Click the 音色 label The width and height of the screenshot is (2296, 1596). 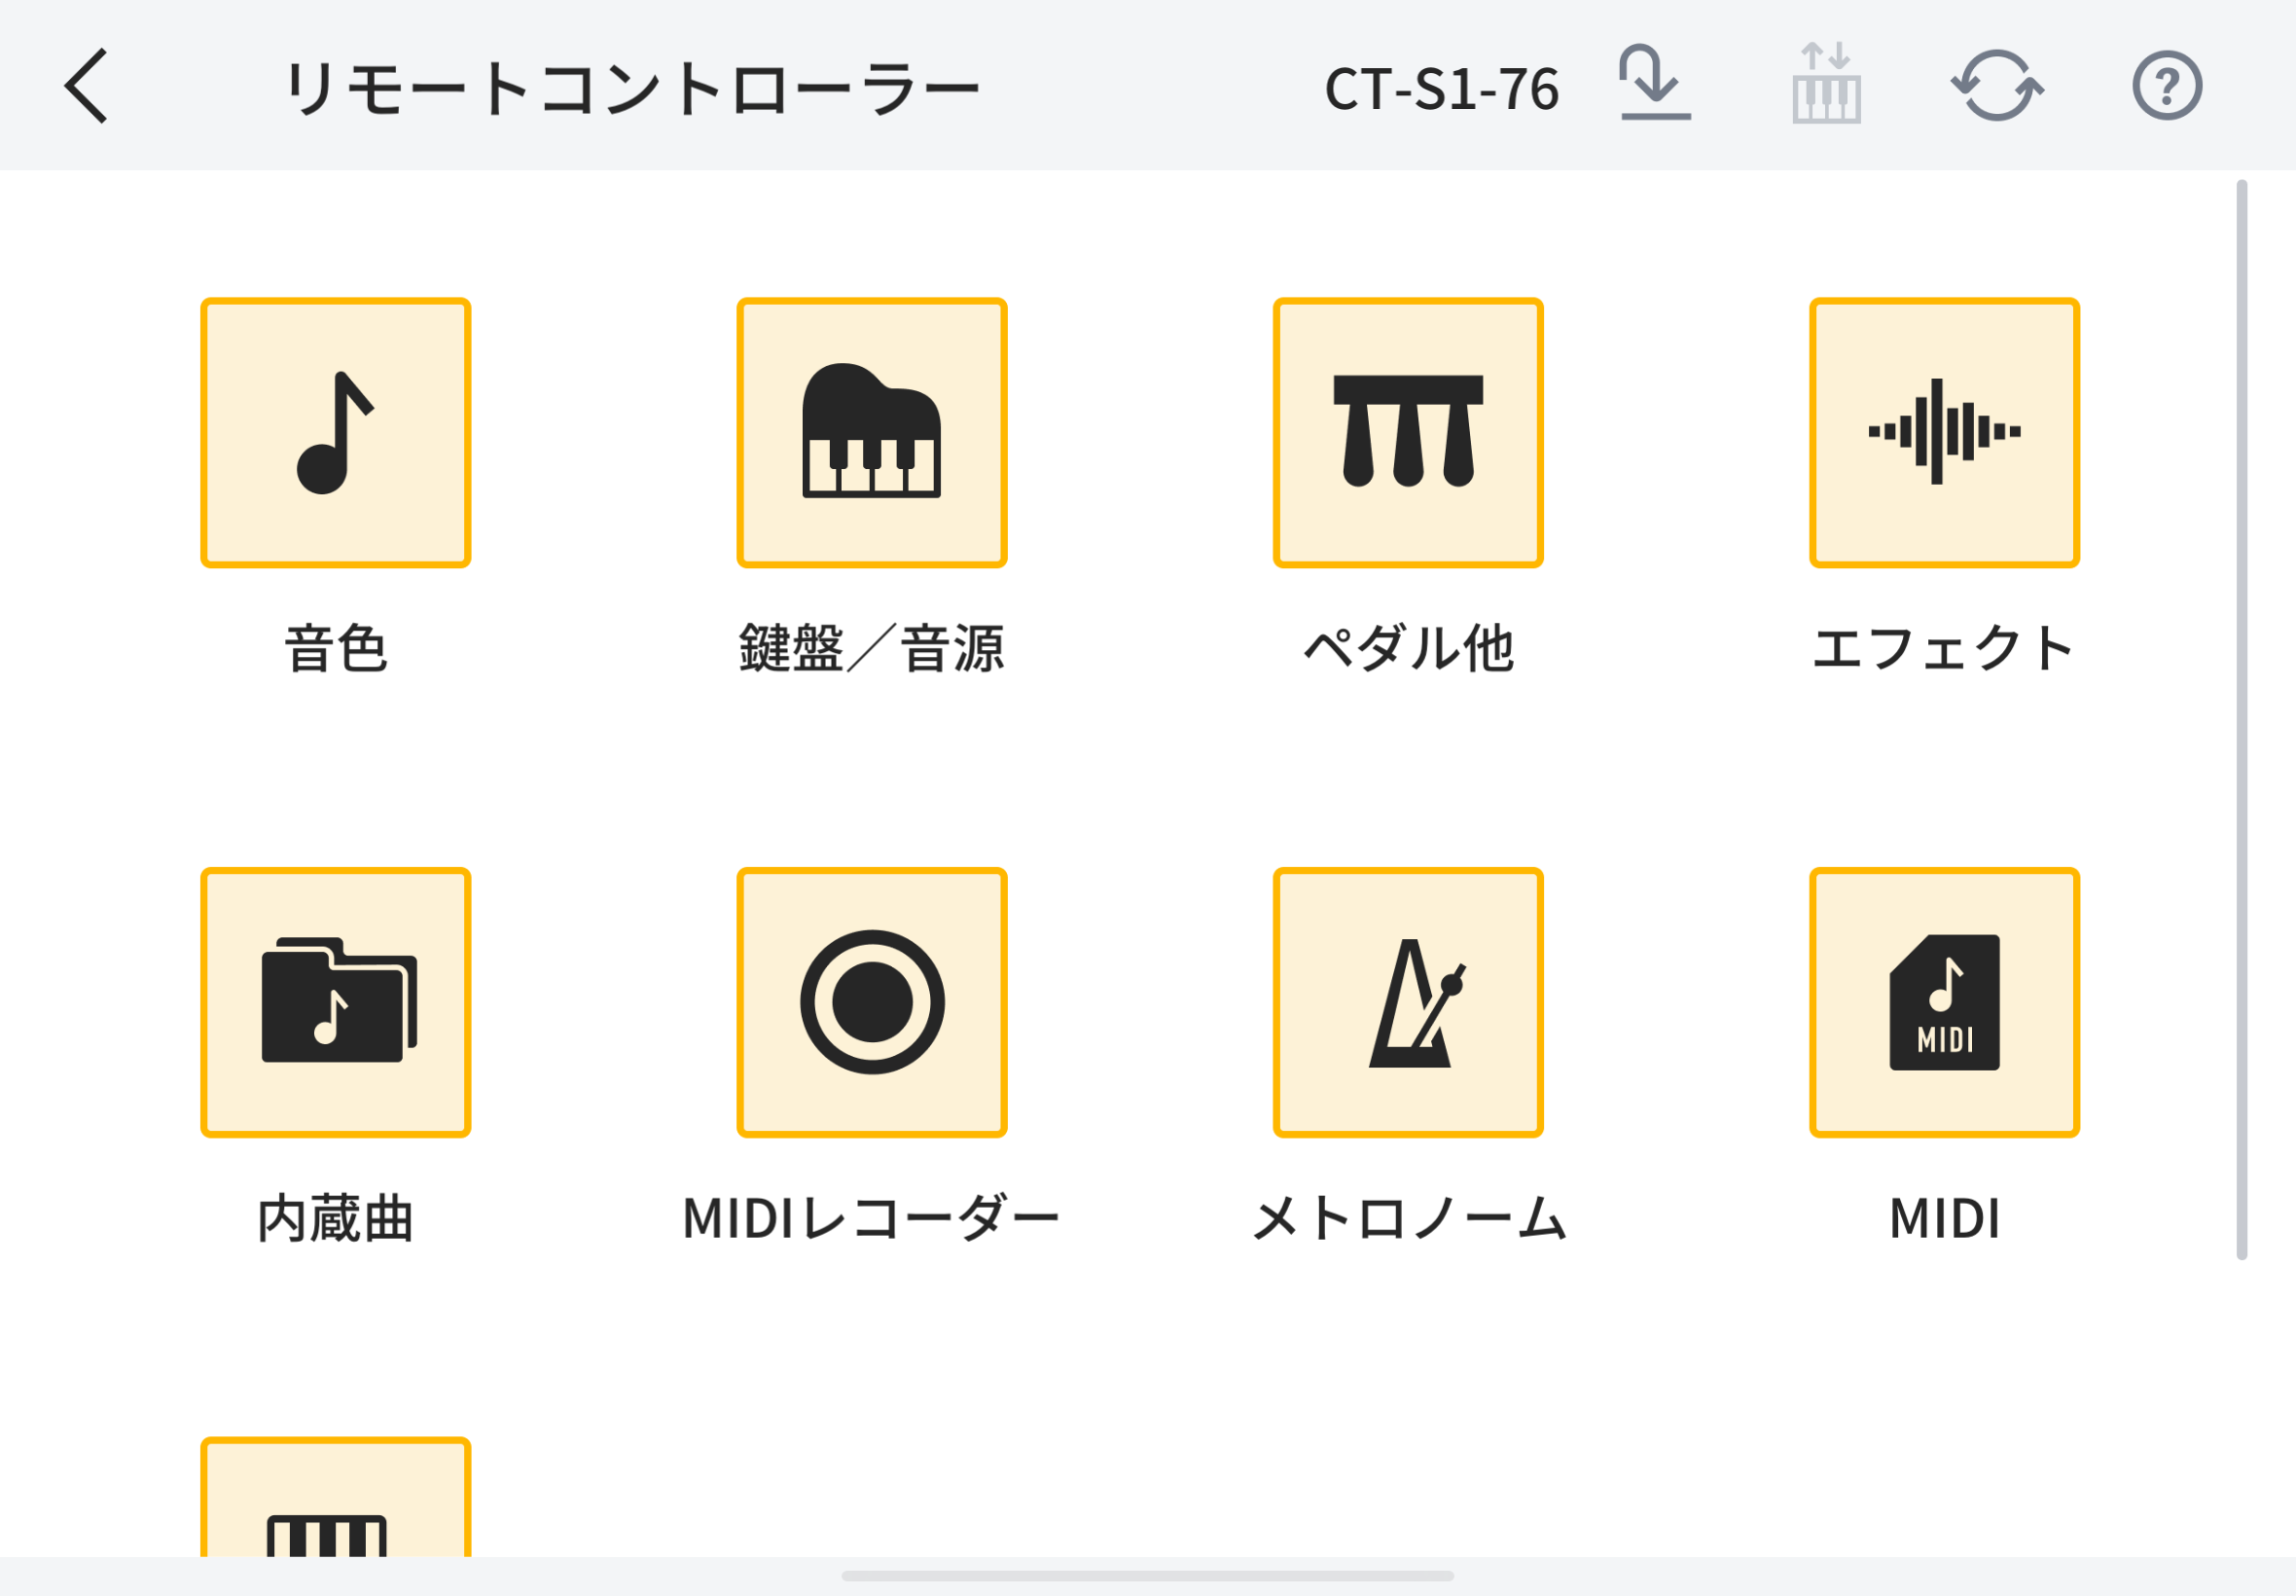click(x=336, y=648)
